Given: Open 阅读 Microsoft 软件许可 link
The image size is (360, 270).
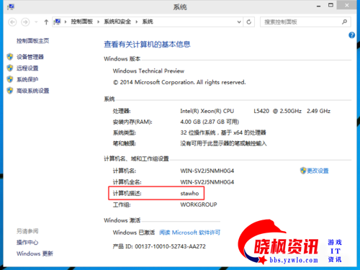Looking at the screenshot, I should point(189,233).
